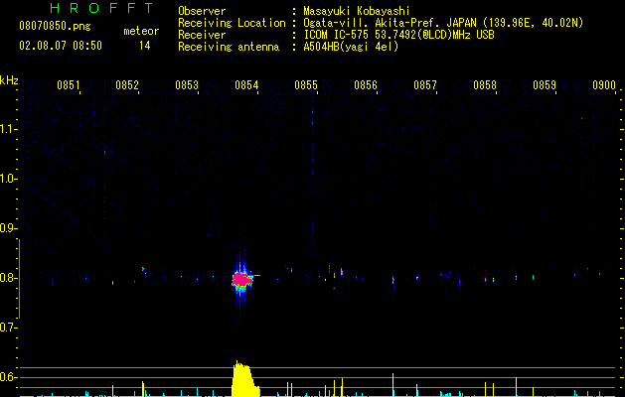Click the Receiving antenna label

[229, 47]
